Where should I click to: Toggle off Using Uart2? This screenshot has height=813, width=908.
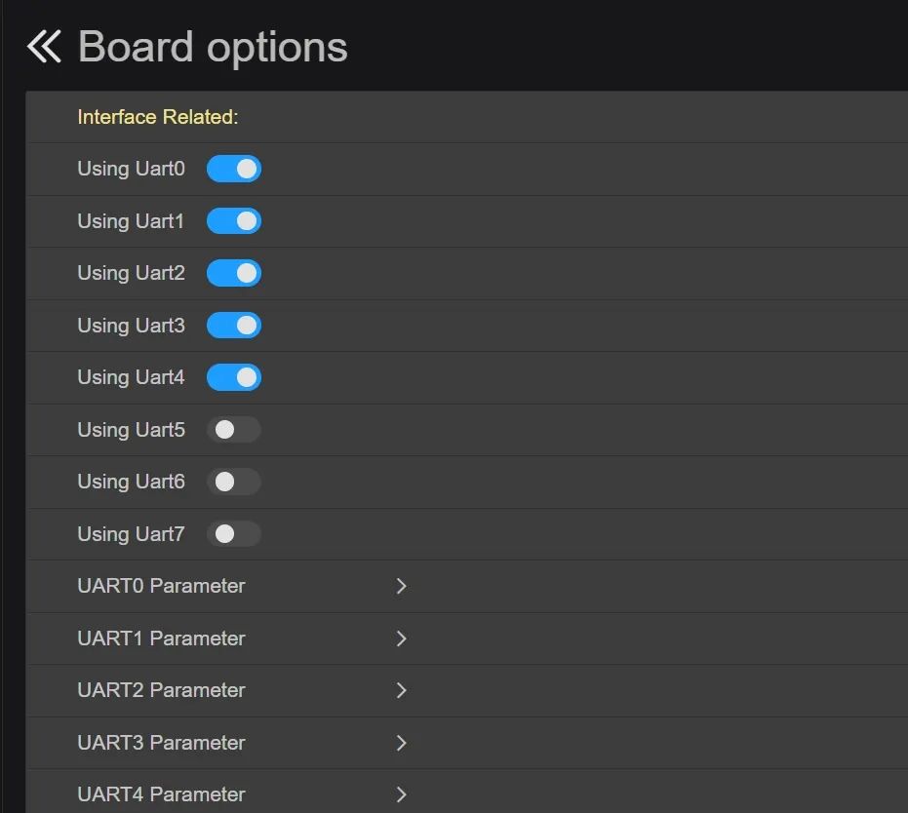click(x=234, y=273)
